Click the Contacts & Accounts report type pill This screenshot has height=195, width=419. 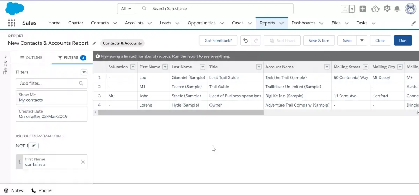coord(122,43)
